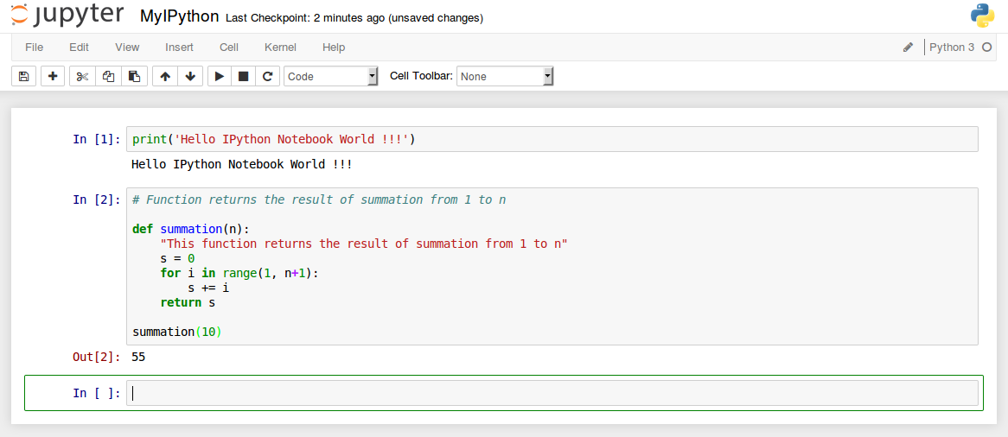The width and height of the screenshot is (1008, 437).
Task: Click the Last Checkpoint status text
Action: 354,18
